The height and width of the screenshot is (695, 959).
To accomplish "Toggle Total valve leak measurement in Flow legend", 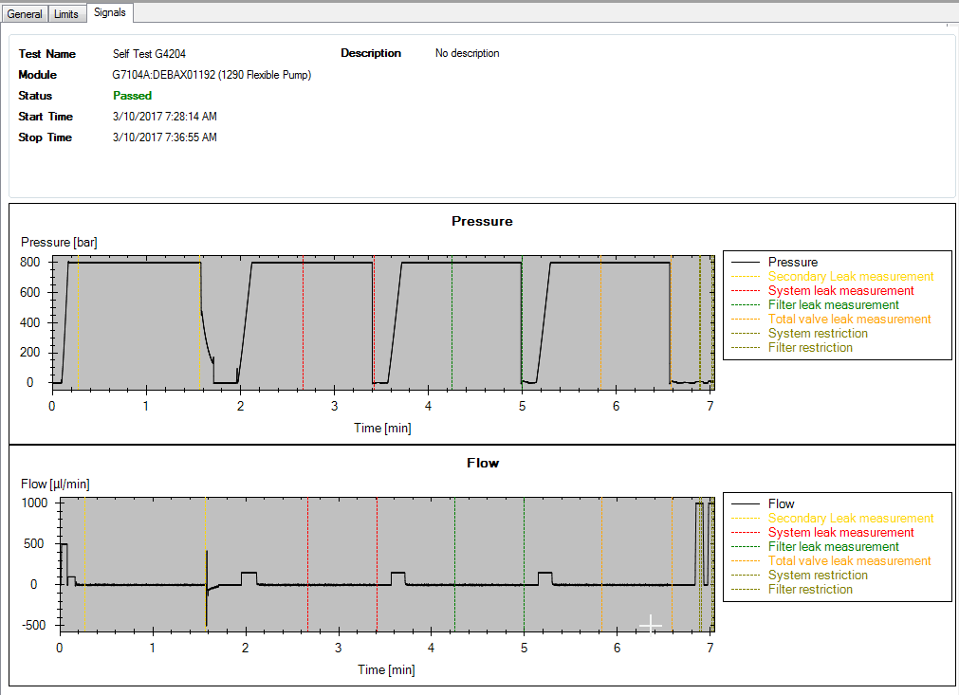I will click(x=849, y=561).
